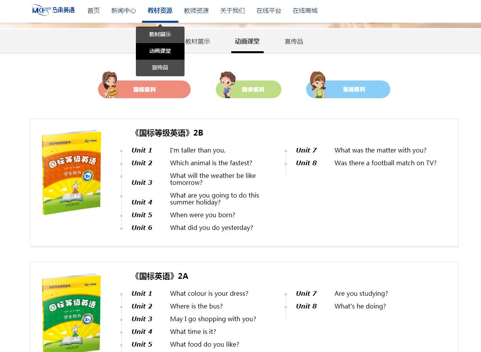Click Unit 4 label beside the summer holiday lesson
The image size is (481, 352).
(x=142, y=203)
